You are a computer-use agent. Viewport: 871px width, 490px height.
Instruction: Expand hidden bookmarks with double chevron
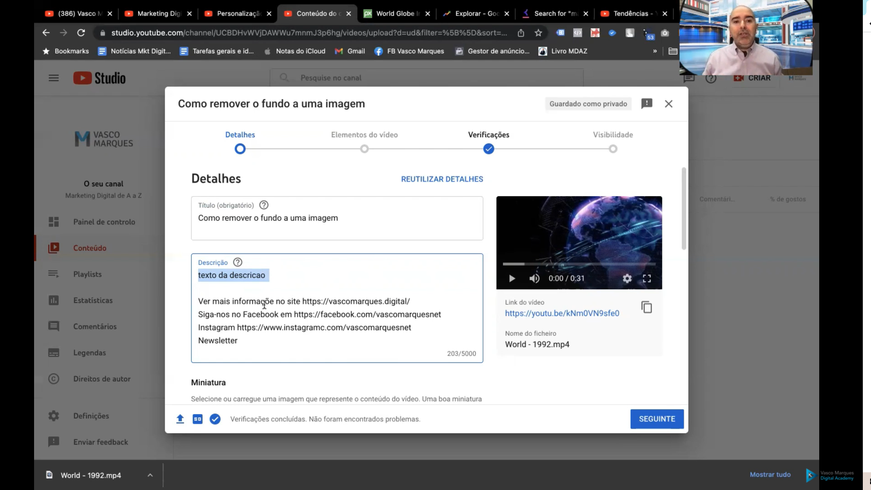tap(655, 51)
